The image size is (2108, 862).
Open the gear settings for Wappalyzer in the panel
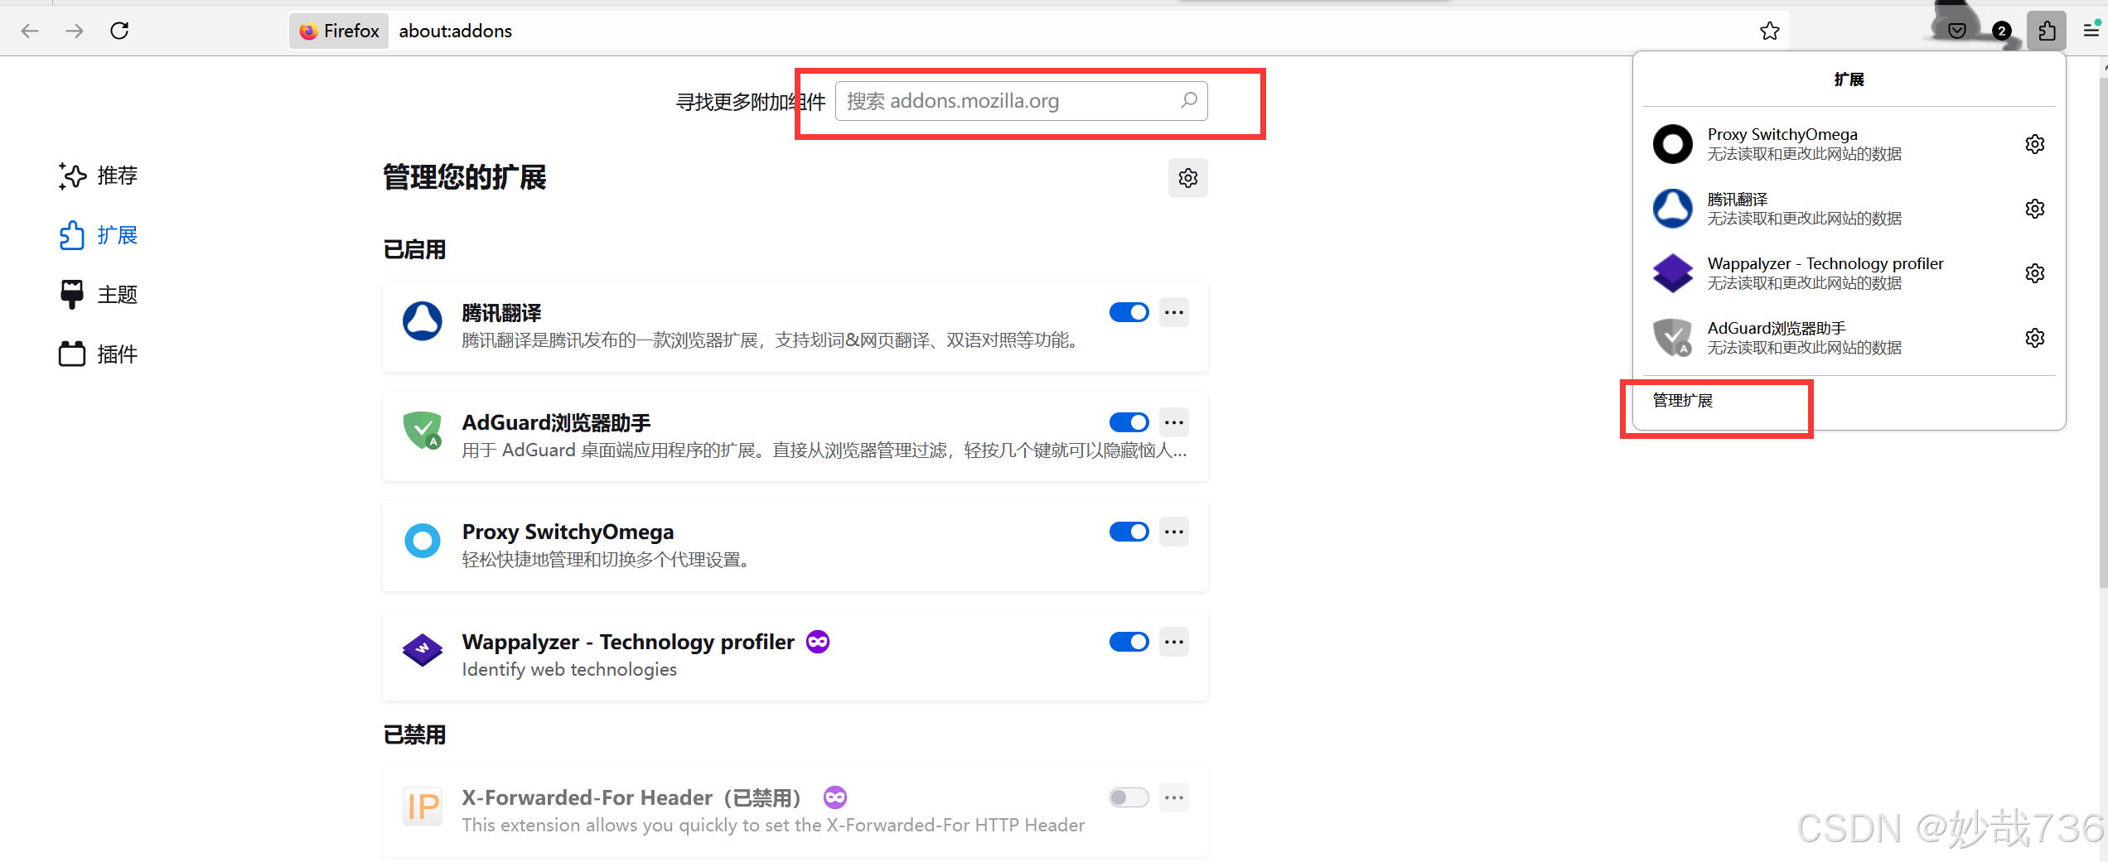[2035, 273]
